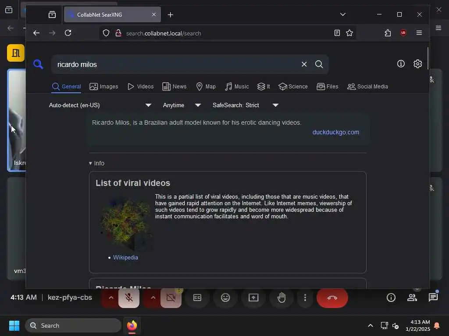This screenshot has width=449, height=336.
Task: Click the Windows taskbar Search box
Action: (x=73, y=325)
